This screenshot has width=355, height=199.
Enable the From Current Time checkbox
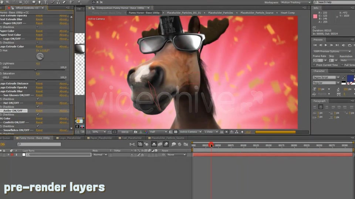pos(314,65)
